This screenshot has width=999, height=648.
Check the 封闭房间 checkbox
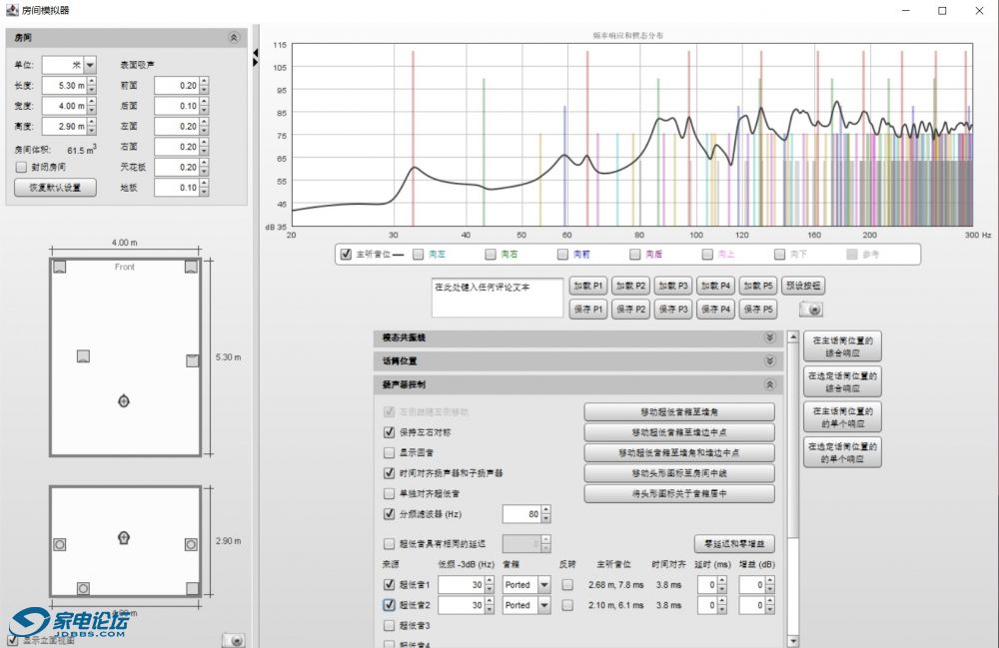(21, 167)
